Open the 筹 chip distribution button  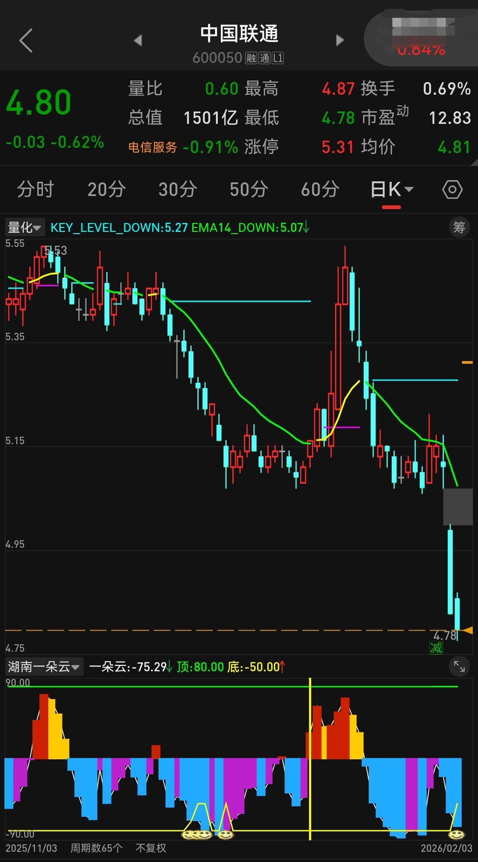point(459,227)
